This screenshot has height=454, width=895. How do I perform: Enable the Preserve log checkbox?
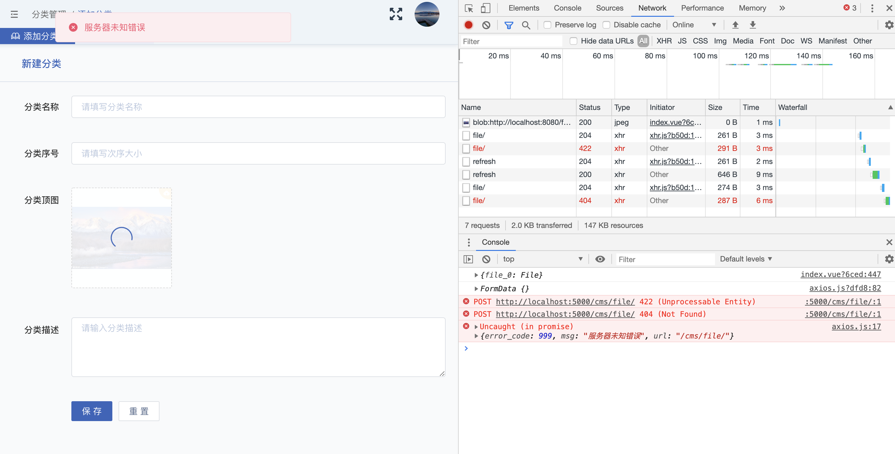(x=547, y=25)
